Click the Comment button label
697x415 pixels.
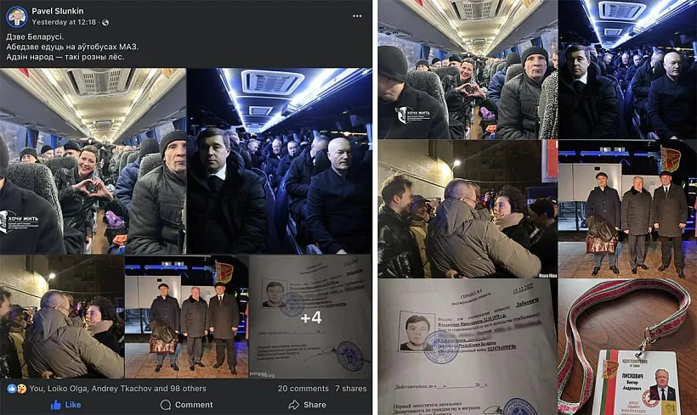click(194, 405)
